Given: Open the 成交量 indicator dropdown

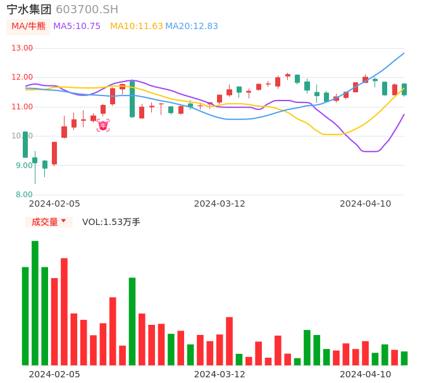Looking at the screenshot, I should tap(49, 222).
